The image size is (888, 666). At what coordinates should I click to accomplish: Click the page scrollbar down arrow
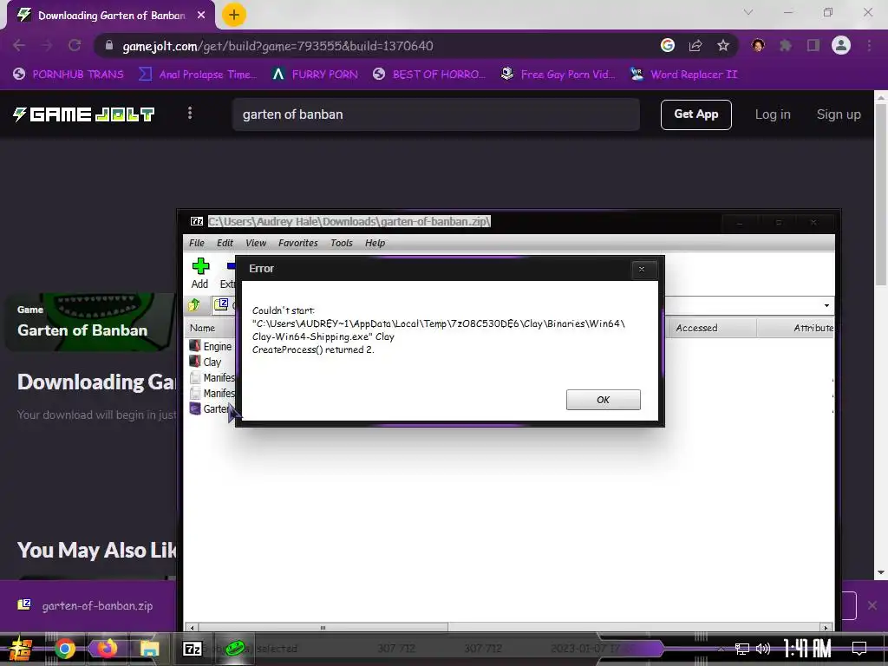tap(881, 572)
